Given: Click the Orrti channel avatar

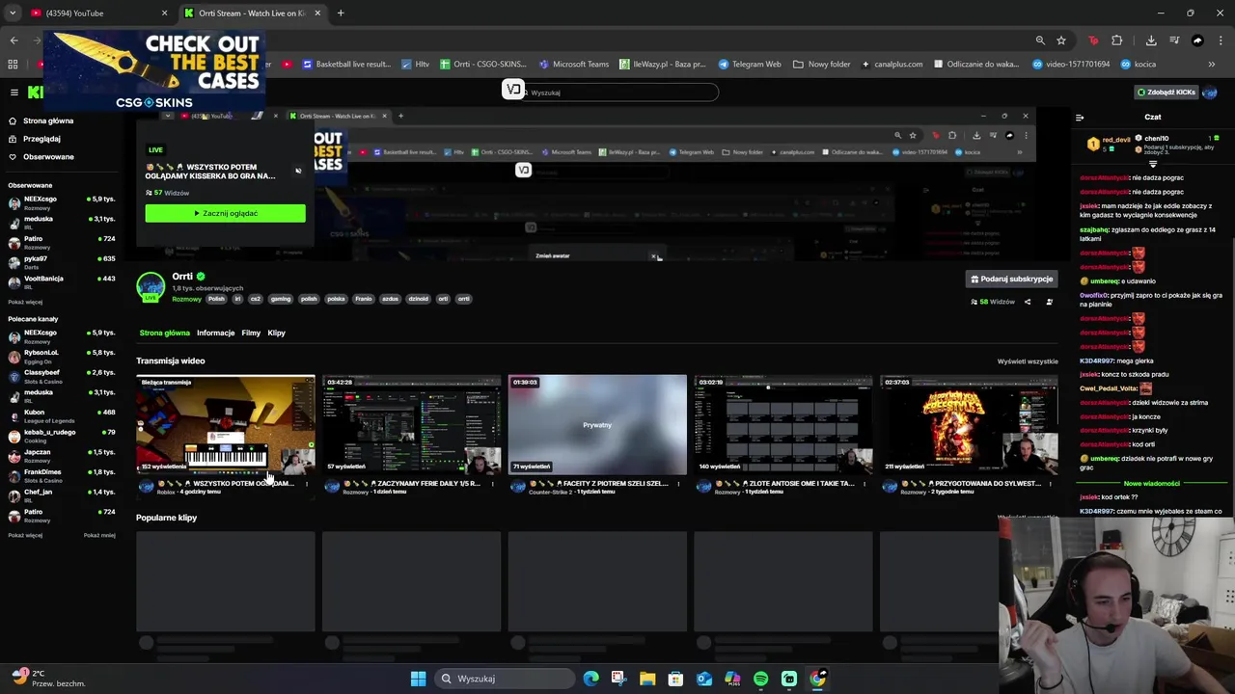Looking at the screenshot, I should click(x=151, y=286).
